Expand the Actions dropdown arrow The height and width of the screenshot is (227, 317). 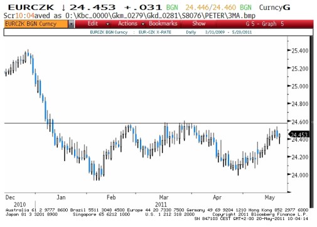tap(143, 24)
